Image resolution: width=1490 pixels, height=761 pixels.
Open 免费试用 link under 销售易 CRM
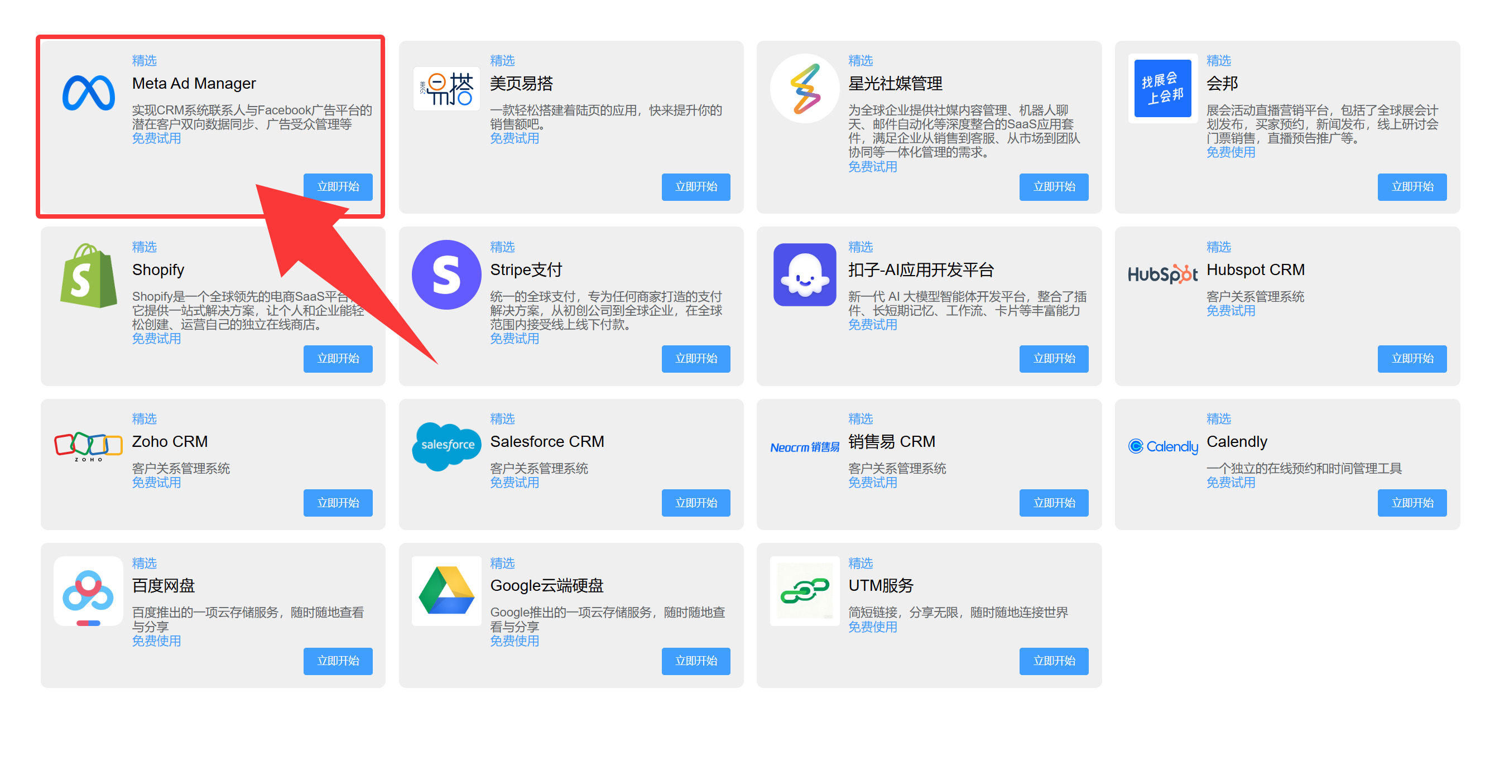[872, 482]
